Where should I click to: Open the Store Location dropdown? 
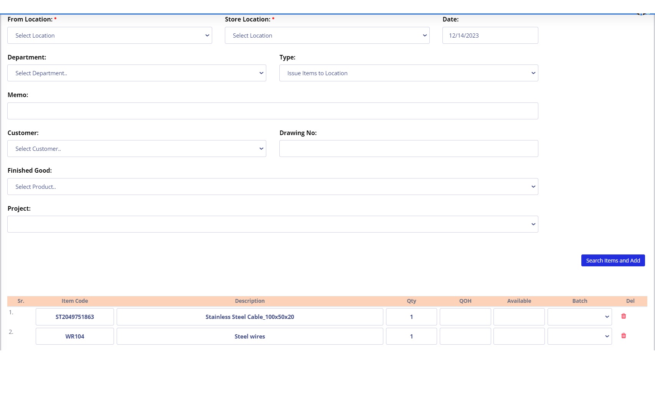(327, 35)
